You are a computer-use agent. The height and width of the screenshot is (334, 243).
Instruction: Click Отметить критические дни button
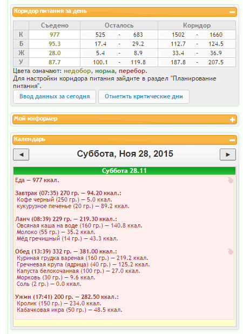(x=144, y=97)
